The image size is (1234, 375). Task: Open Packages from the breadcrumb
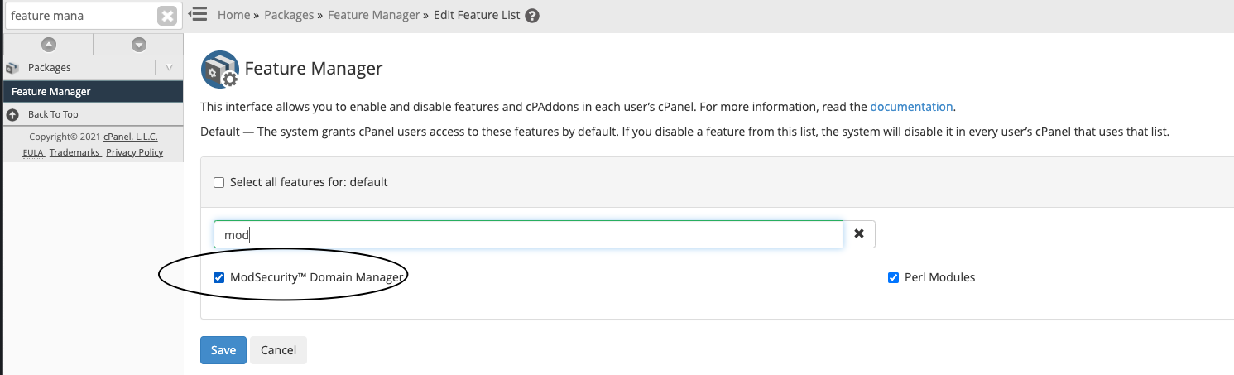click(x=289, y=15)
